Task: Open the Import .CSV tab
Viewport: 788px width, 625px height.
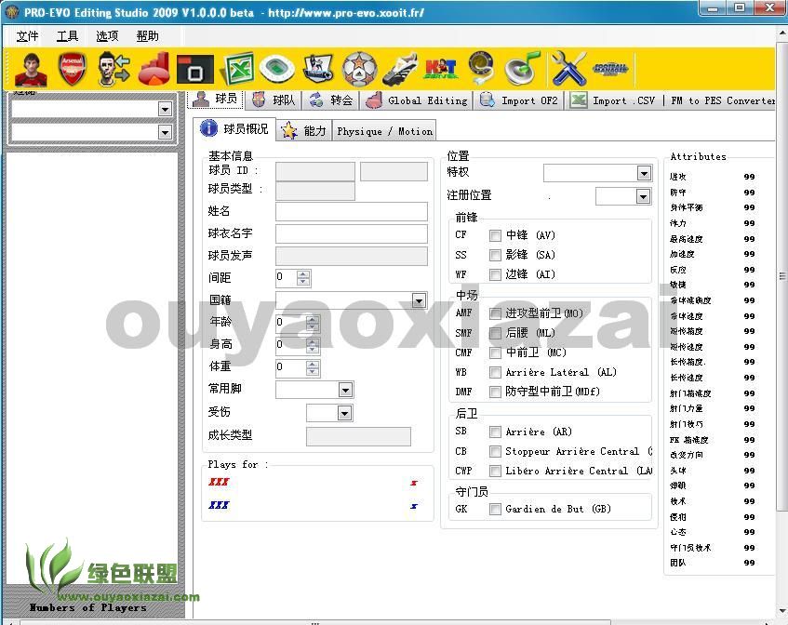Action: point(613,100)
